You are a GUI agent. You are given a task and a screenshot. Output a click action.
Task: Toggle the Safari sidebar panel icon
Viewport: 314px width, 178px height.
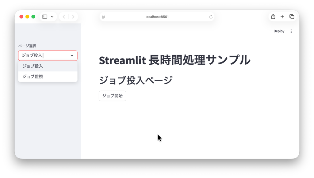click(44, 17)
